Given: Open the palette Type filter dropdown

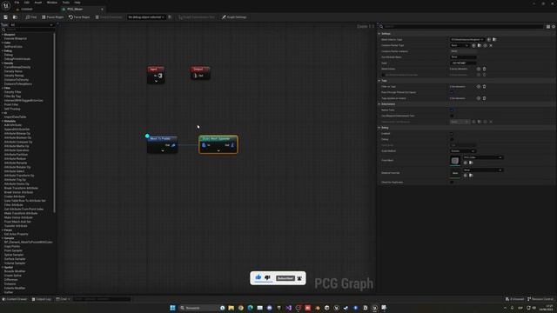Looking at the screenshot, I should coord(31,25).
